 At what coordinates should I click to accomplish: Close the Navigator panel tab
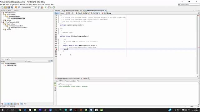(11, 59)
